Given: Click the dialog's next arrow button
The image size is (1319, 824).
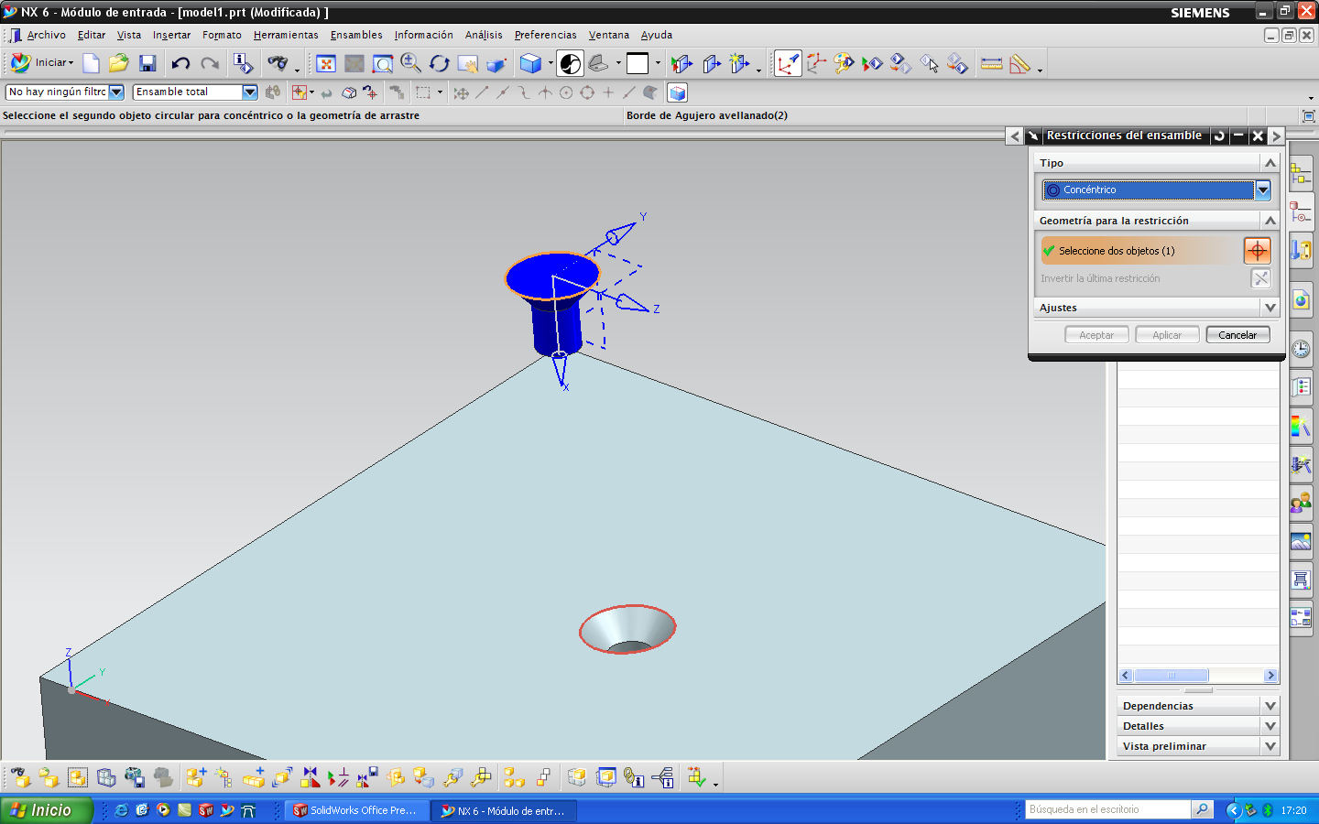Looking at the screenshot, I should pyautogui.click(x=1276, y=136).
